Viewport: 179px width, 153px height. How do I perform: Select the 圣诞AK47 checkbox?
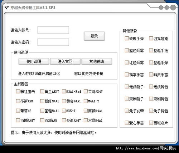click(64, 120)
